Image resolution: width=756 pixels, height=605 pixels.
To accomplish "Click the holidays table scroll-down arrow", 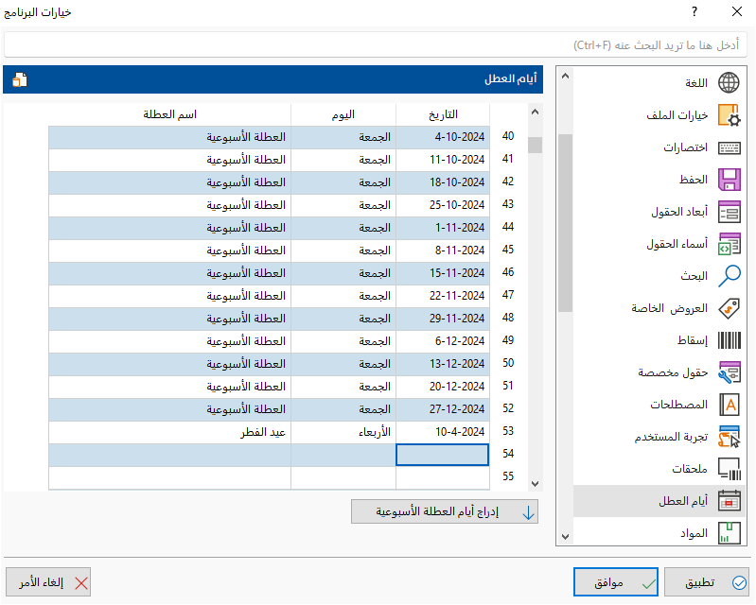I will 535,484.
